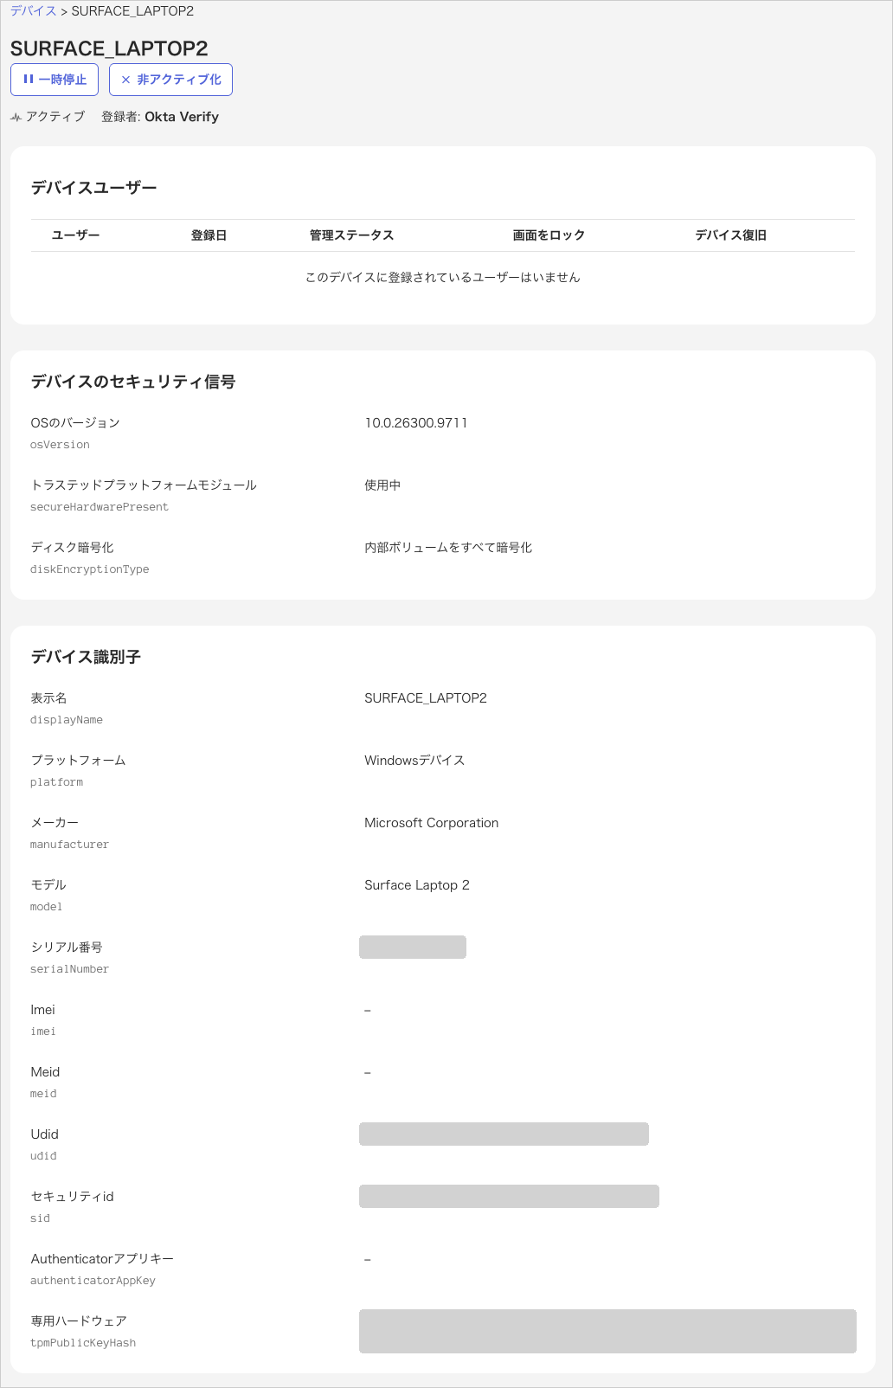Viewport: 893px width, 1388px height.
Task: Click the manufacturer attribute name
Action: tap(70, 845)
